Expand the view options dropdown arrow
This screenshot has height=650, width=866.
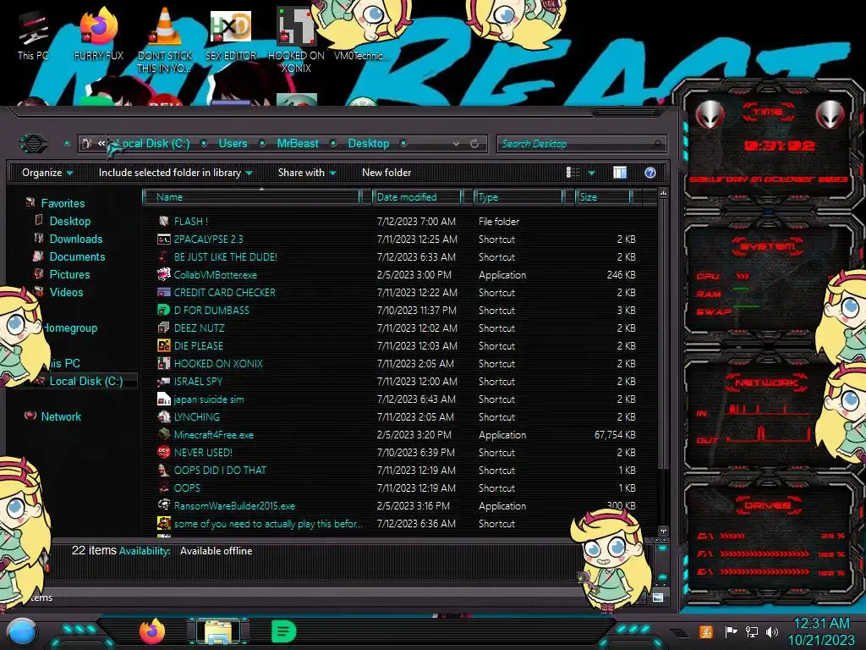pos(591,173)
